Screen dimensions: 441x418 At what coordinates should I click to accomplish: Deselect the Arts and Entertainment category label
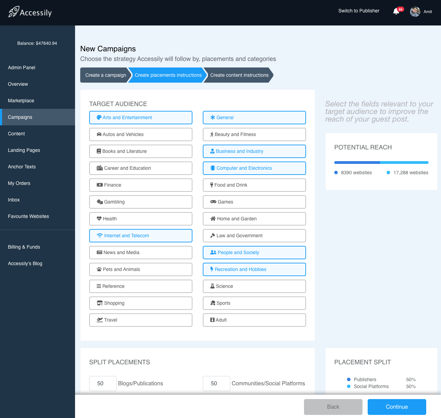pos(127,117)
